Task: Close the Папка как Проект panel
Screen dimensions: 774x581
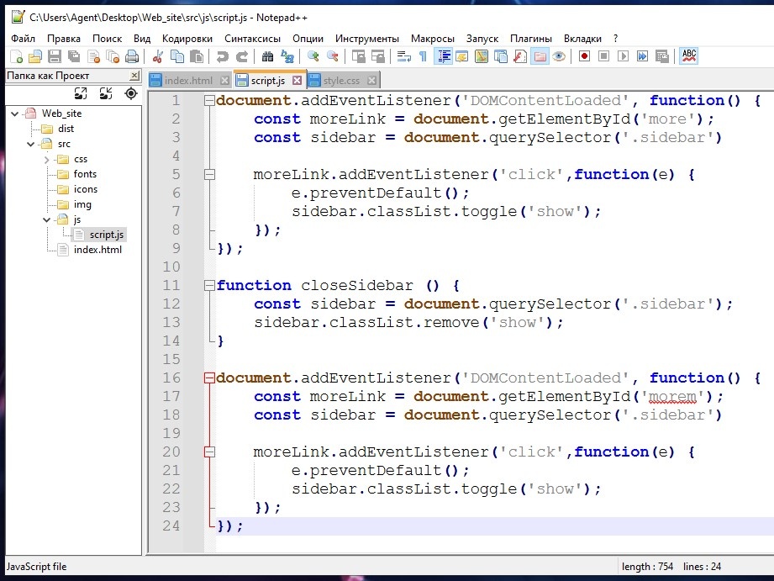Action: (133, 76)
